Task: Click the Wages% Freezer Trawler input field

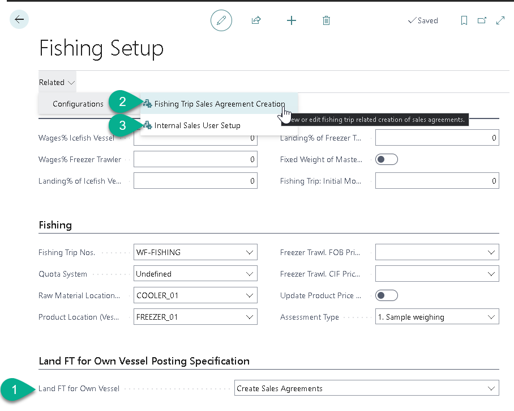Action: [x=195, y=160]
